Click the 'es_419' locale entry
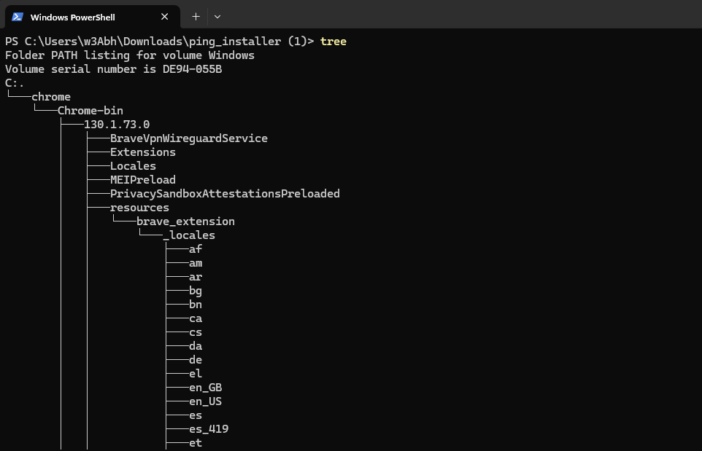 (209, 430)
